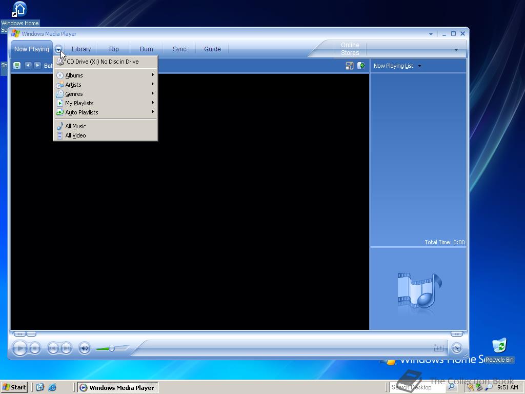The image size is (525, 394).
Task: Launch Internet Explorer from Quick Launch
Action: click(52, 387)
